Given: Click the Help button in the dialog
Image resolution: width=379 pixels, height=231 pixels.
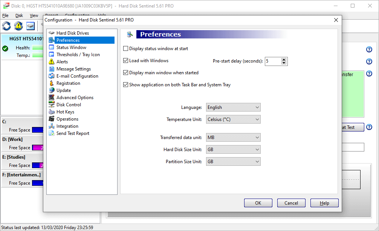Looking at the screenshot, I should pyautogui.click(x=324, y=203).
